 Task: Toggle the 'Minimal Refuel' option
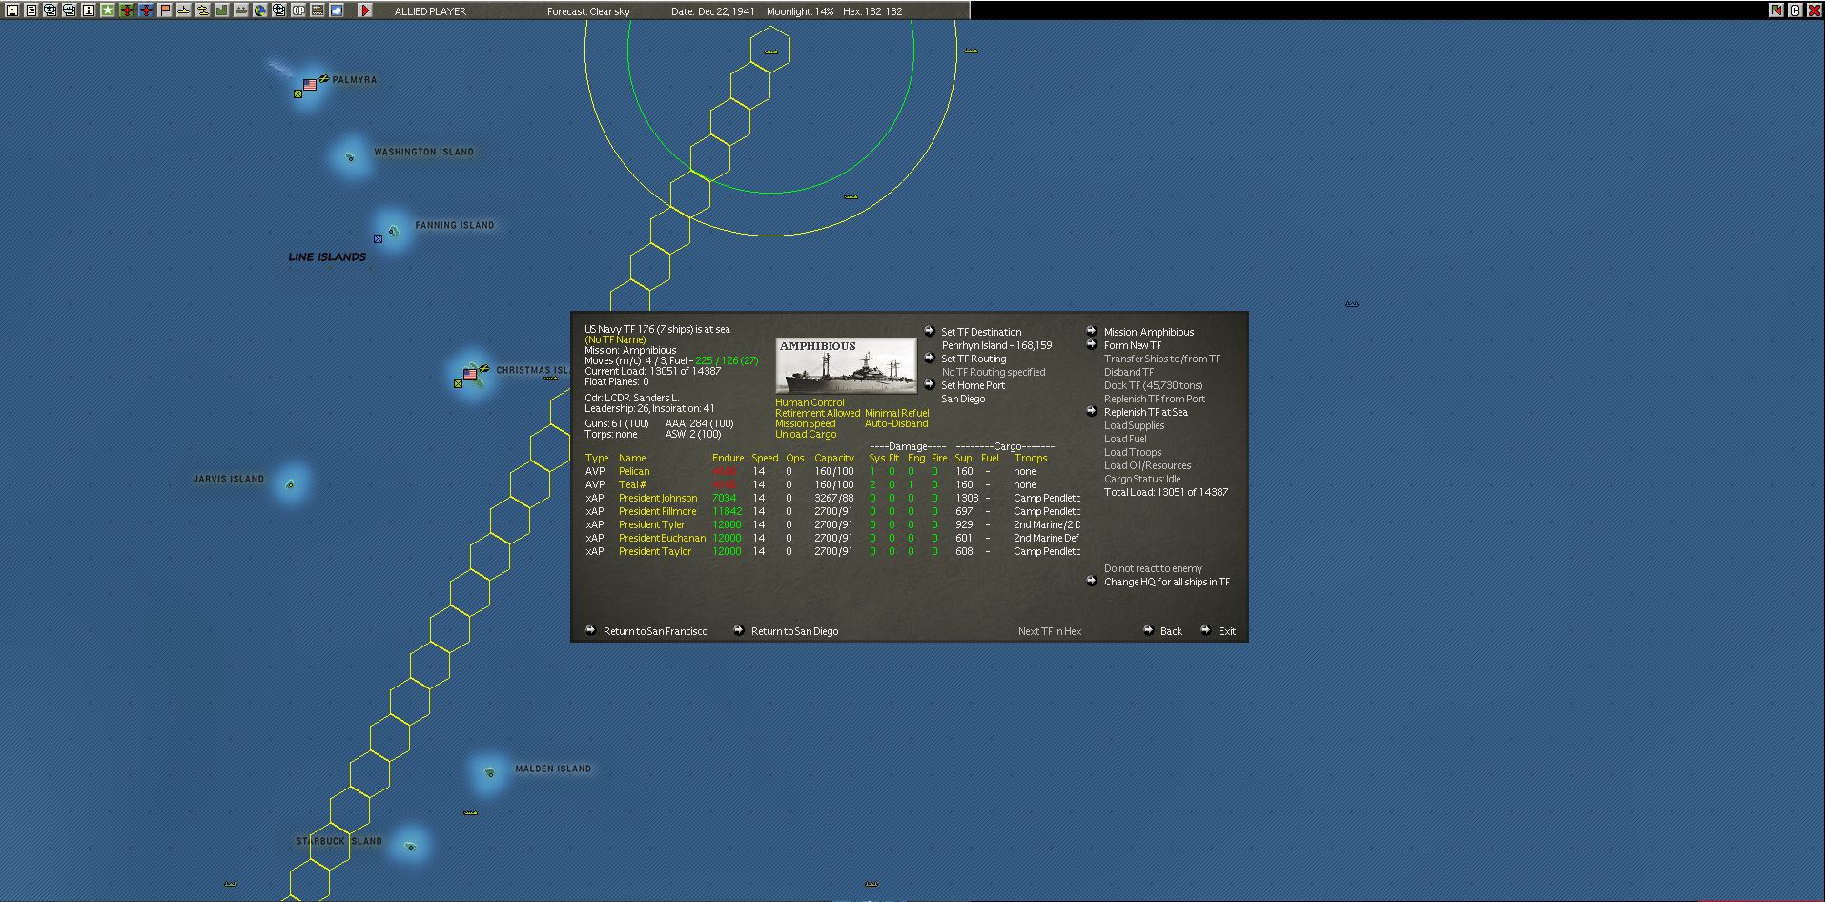896,413
